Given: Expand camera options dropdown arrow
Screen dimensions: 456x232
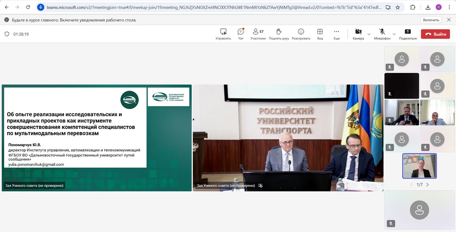Looking at the screenshot, I should pyautogui.click(x=369, y=34).
